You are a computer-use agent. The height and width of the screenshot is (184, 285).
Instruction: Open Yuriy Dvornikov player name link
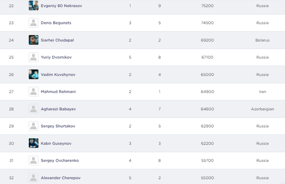coord(56,57)
